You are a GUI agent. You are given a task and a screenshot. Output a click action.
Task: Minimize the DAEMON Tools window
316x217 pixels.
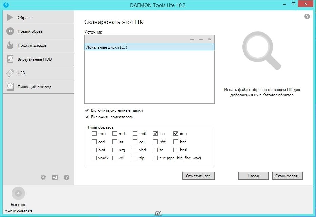click(284, 5)
